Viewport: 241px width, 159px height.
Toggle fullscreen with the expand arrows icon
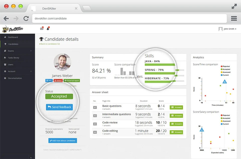(234, 7)
